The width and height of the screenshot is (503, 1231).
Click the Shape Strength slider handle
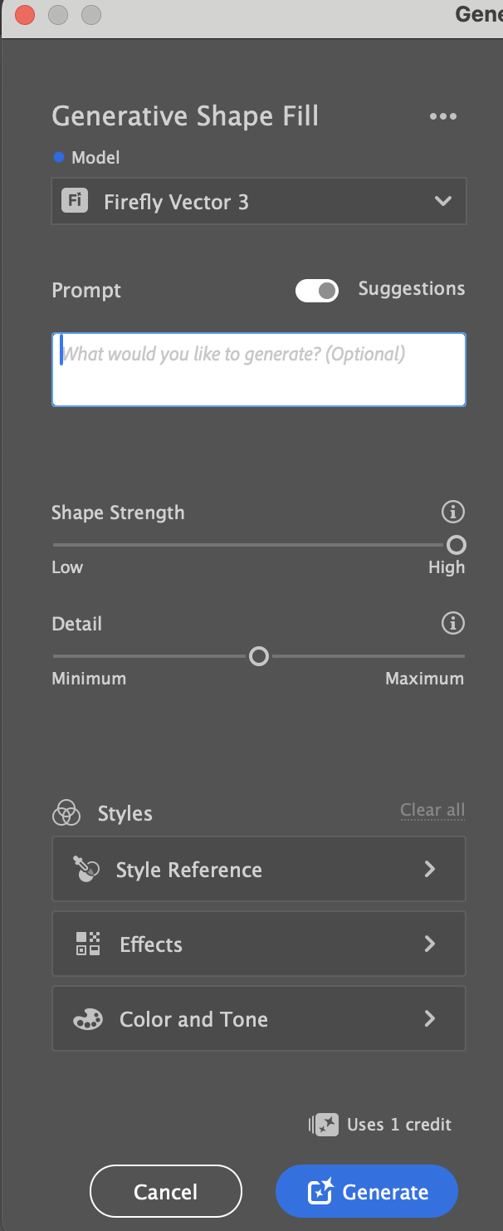pyautogui.click(x=456, y=545)
